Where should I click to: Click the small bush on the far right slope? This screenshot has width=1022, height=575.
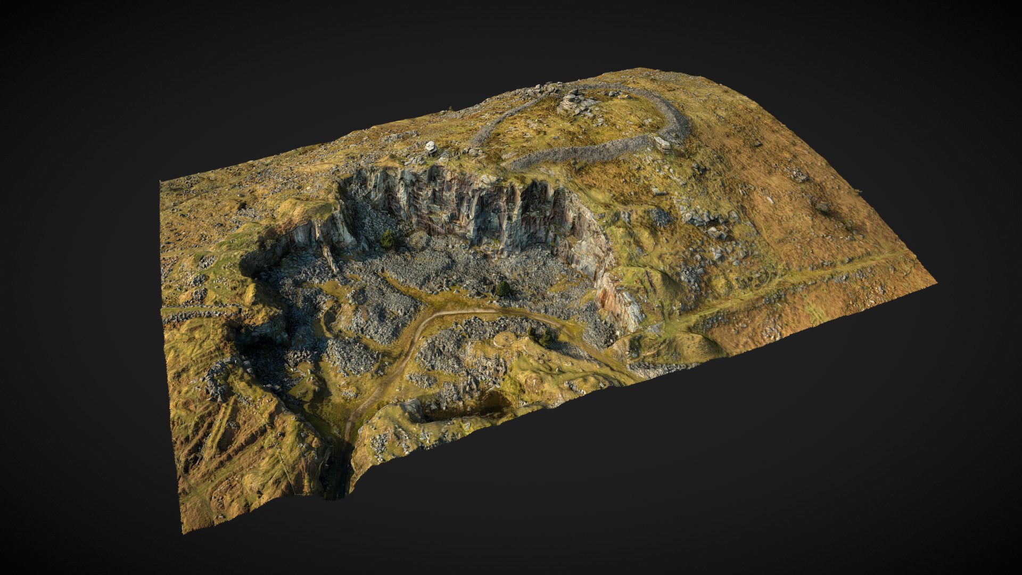pyautogui.click(x=822, y=205)
